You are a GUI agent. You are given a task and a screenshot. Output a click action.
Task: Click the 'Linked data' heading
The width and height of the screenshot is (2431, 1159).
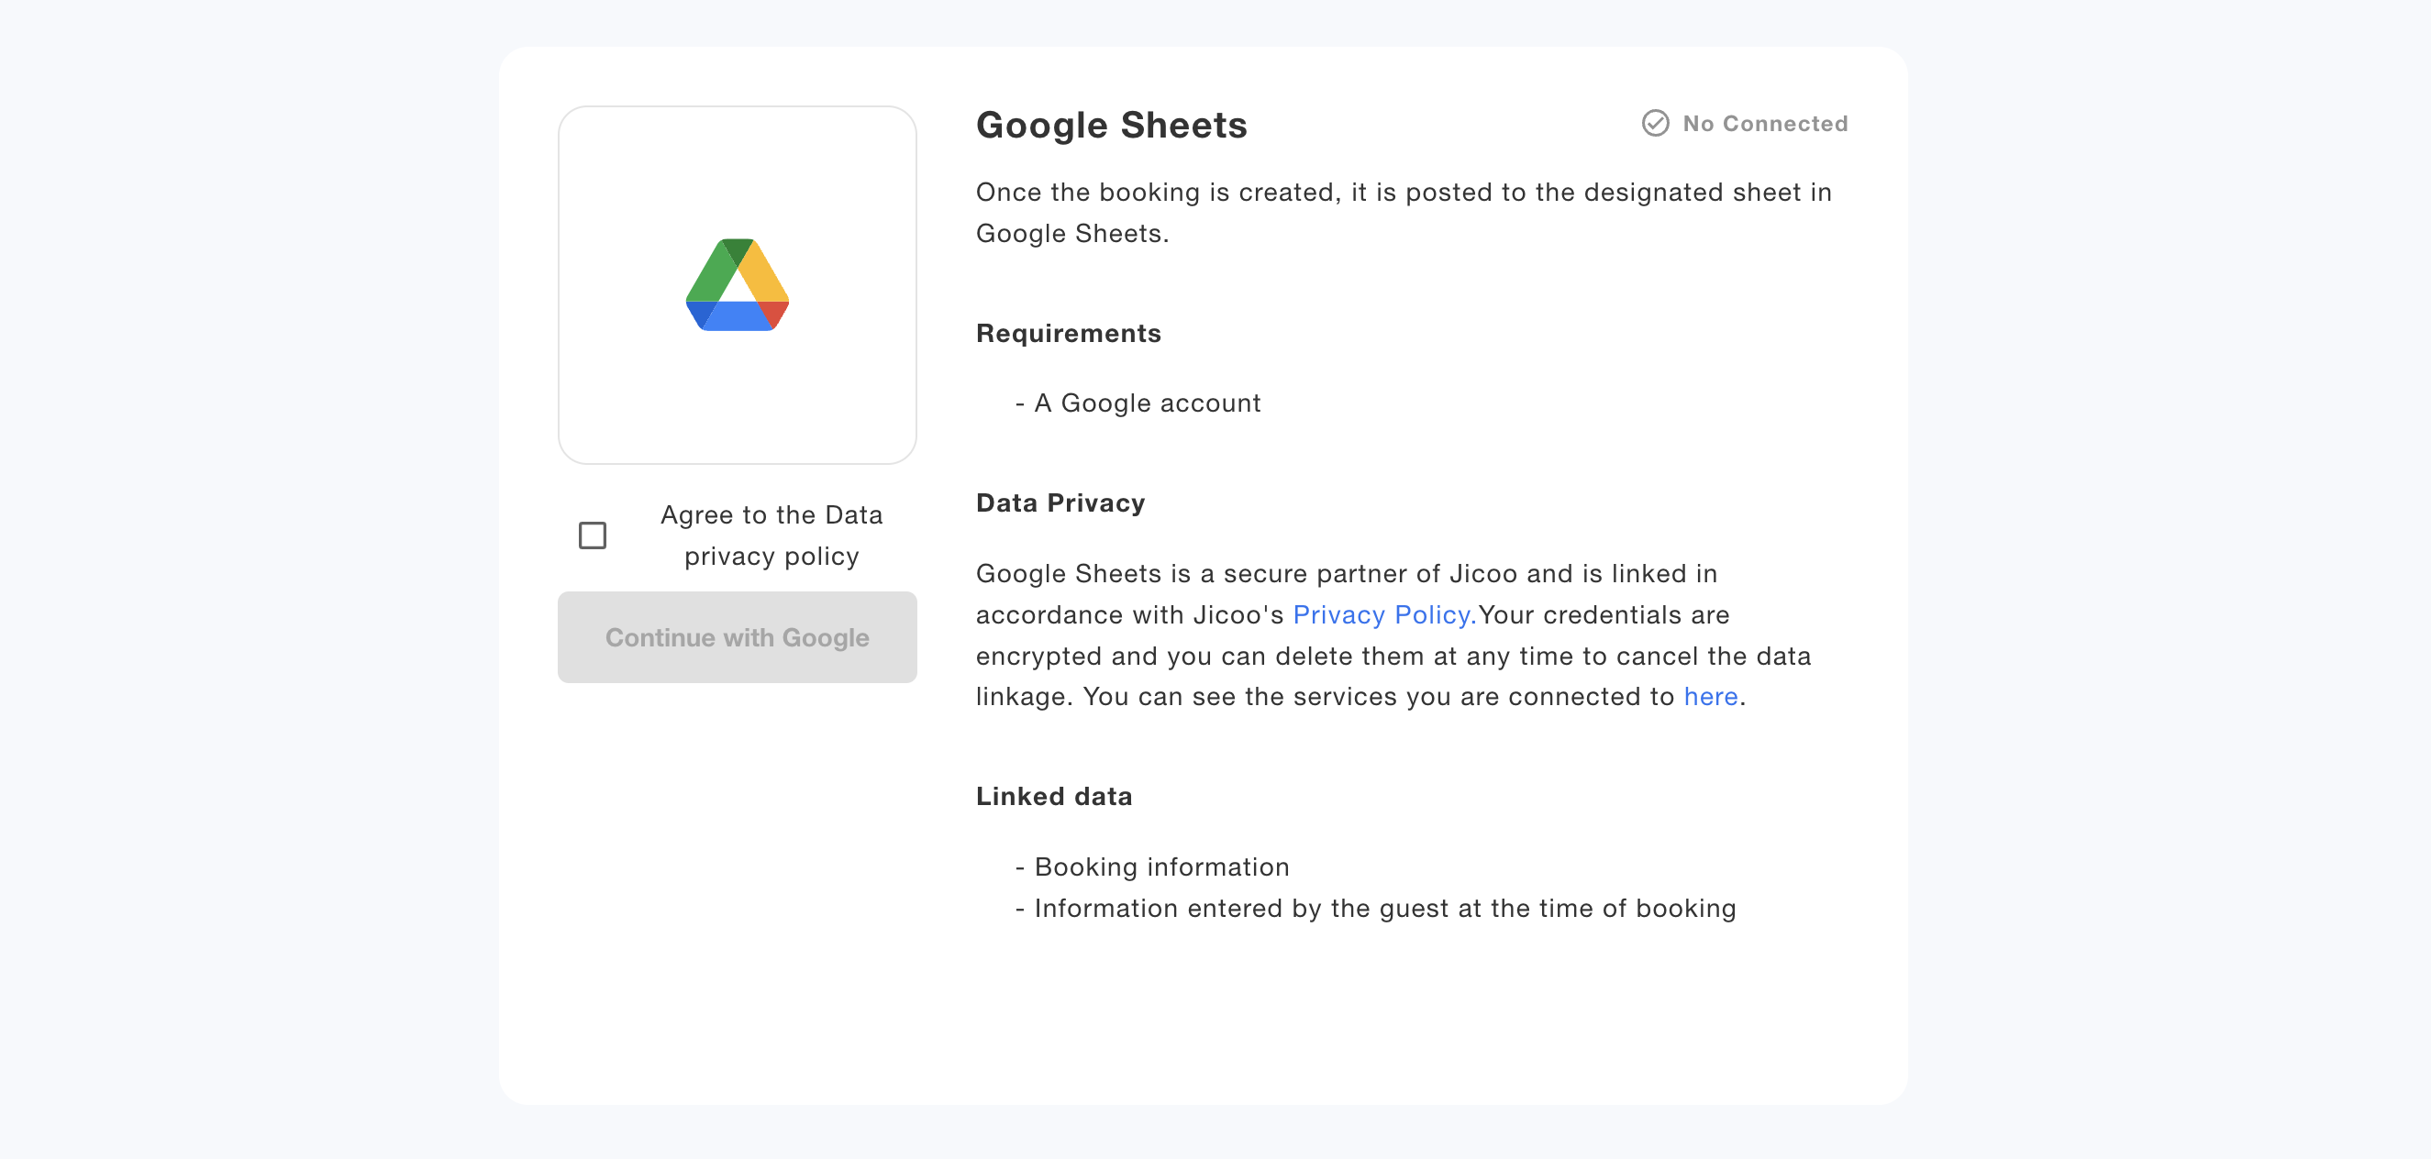point(1054,797)
